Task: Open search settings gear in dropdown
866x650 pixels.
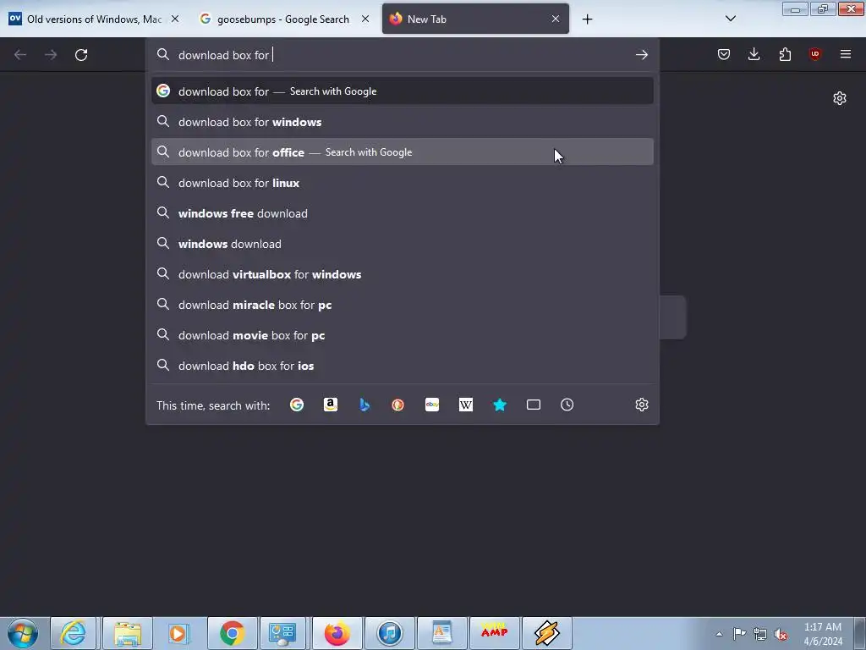Action: [641, 405]
